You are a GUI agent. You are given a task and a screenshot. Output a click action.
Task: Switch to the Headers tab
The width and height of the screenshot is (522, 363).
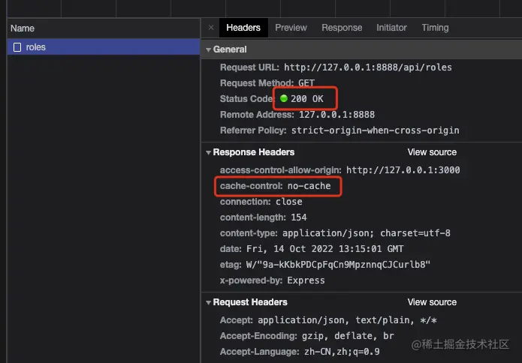(243, 28)
